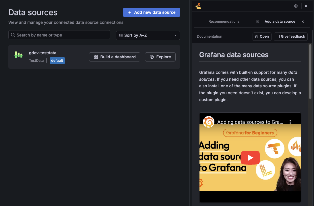
Task: Expand sort options using the chevron
Action: click(x=175, y=35)
